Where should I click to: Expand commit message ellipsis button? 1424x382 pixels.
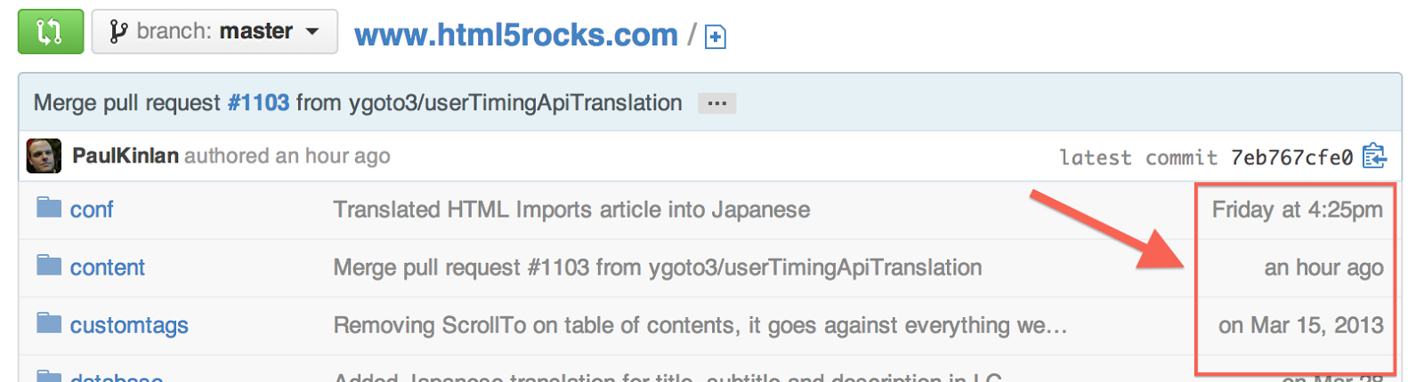tap(716, 103)
